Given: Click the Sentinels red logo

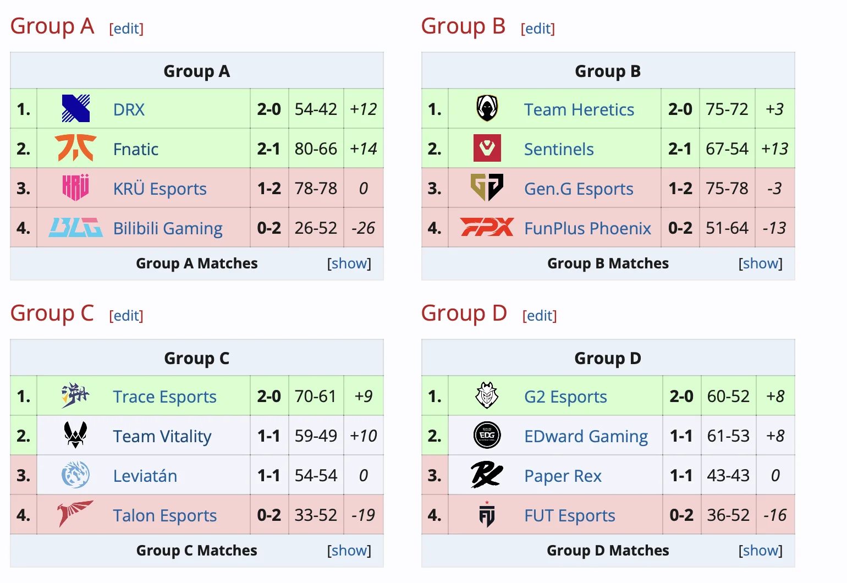Looking at the screenshot, I should click(x=487, y=148).
